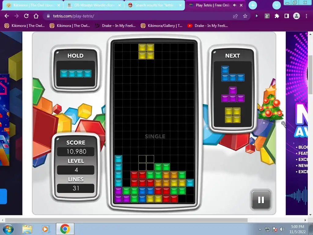Open the volume speaker tray icon

coord(282,229)
